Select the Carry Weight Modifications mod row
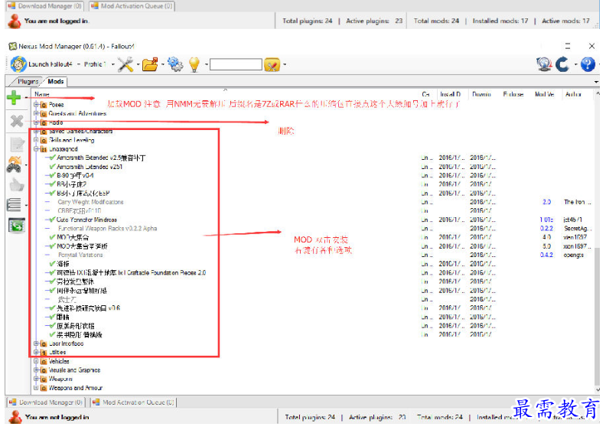The image size is (606, 433). click(90, 202)
